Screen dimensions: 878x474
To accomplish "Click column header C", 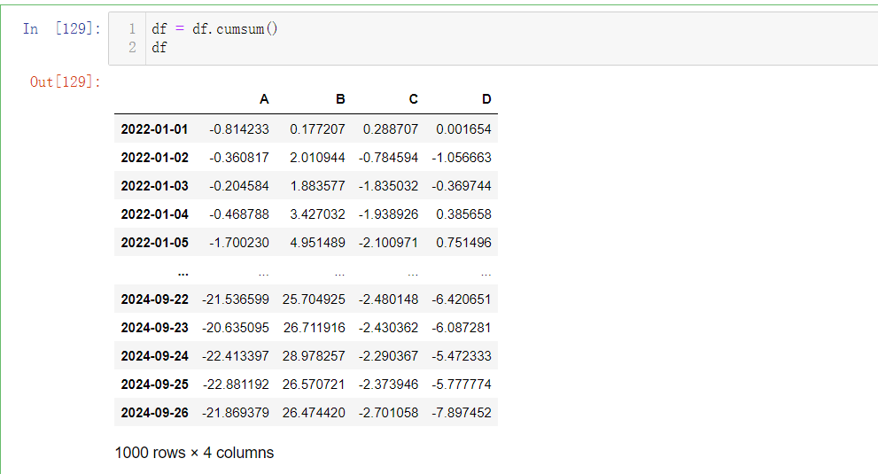I will [413, 99].
